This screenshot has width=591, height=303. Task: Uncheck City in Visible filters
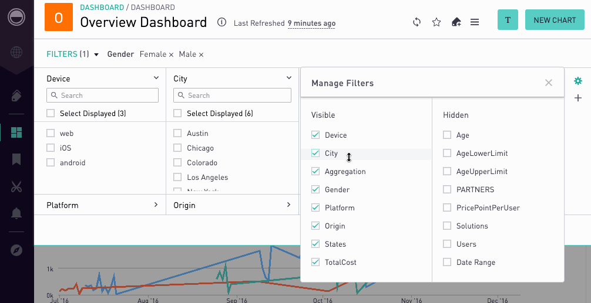pos(315,153)
